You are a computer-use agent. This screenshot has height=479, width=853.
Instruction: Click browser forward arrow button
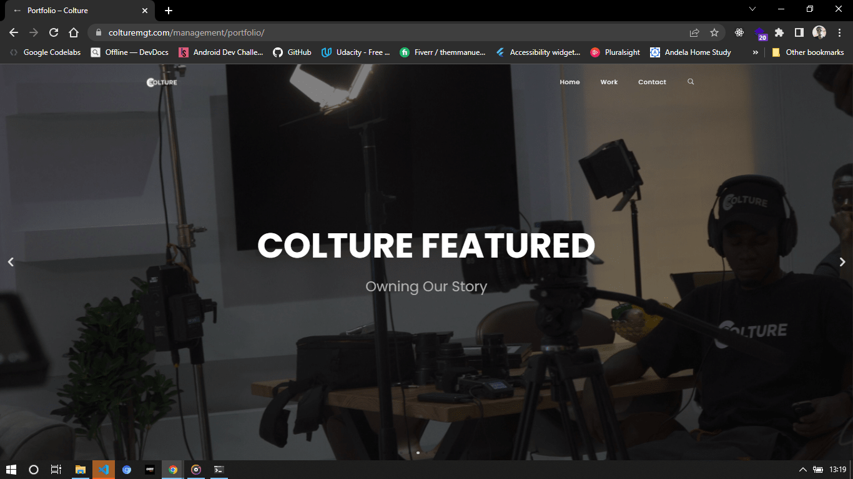pyautogui.click(x=34, y=32)
